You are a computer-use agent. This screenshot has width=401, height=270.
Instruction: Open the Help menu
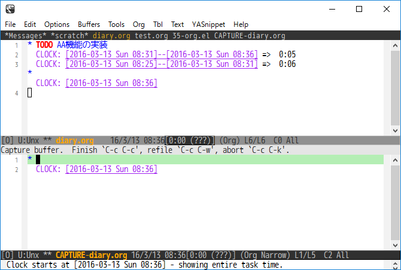click(241, 24)
